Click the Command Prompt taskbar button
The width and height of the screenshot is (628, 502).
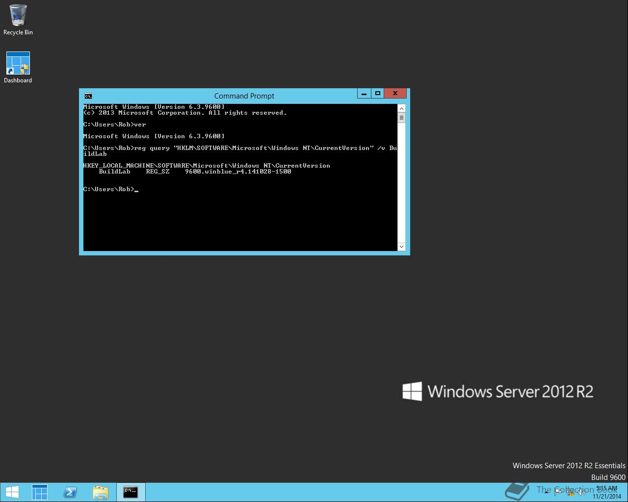131,492
